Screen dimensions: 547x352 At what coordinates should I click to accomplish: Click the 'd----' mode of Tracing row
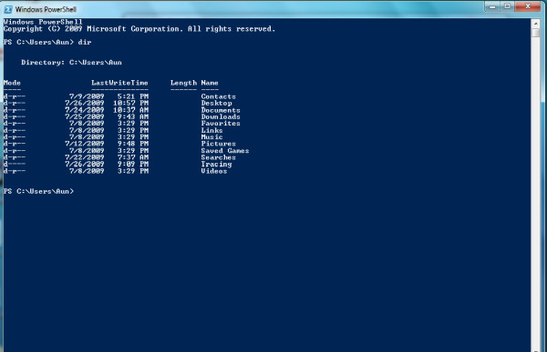point(15,164)
